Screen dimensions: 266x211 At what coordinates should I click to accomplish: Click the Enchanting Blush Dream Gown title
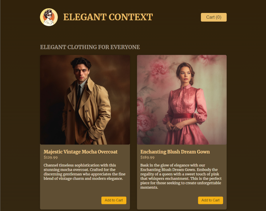[x=175, y=152]
